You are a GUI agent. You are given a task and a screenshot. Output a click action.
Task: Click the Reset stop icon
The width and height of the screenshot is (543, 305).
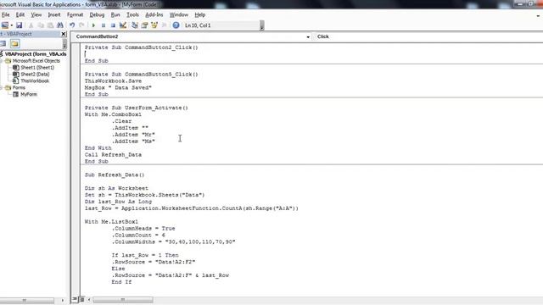113,25
